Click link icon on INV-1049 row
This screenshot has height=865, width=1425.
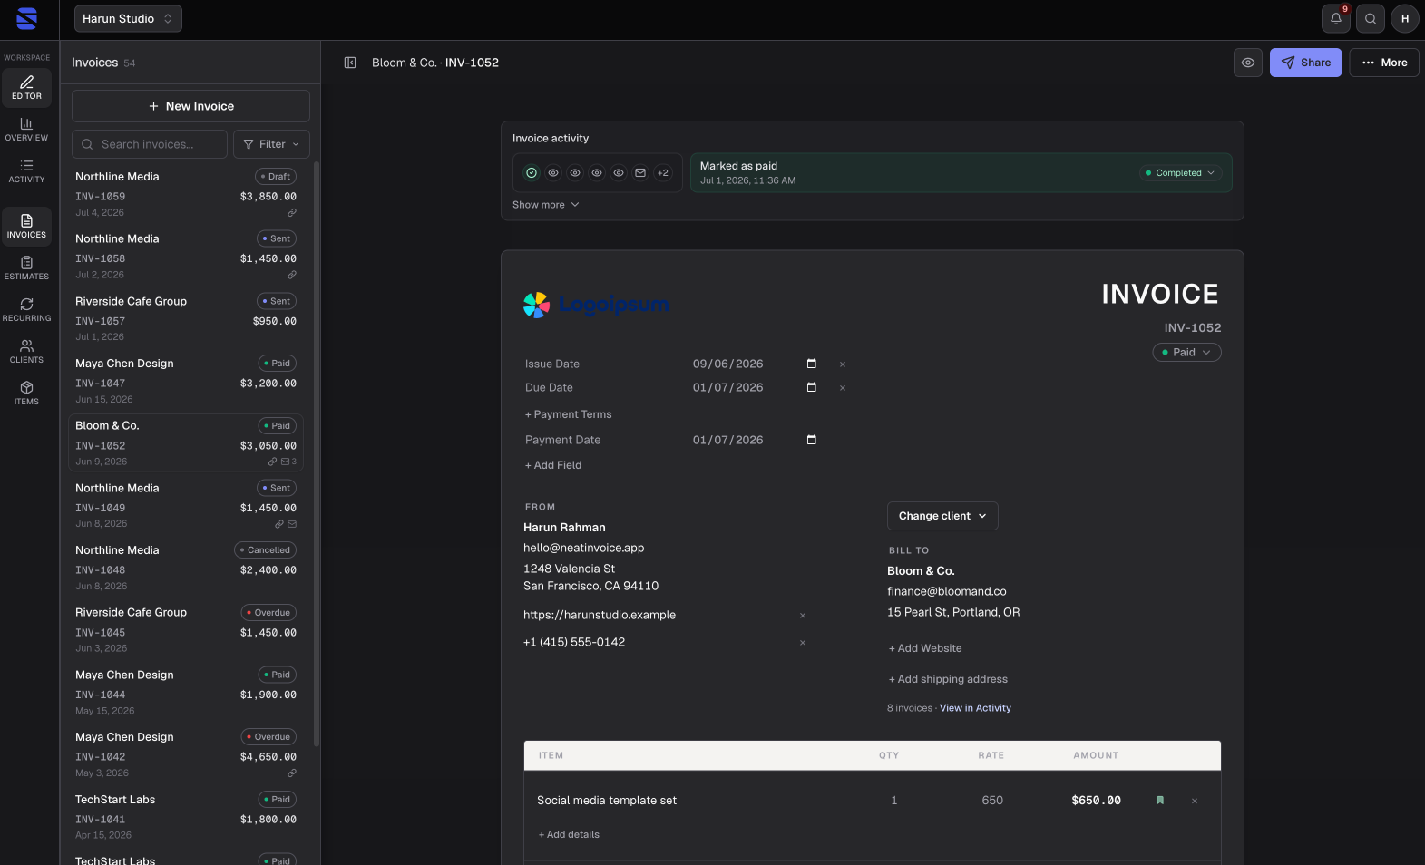tap(279, 524)
